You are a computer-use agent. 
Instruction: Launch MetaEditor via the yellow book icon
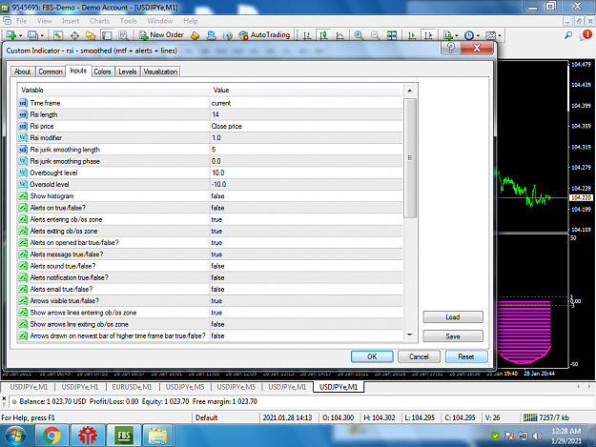point(195,35)
